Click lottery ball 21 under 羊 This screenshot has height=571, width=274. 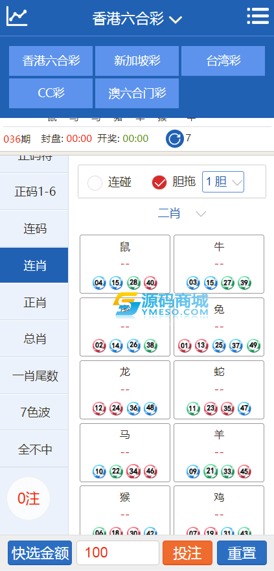[x=211, y=471]
